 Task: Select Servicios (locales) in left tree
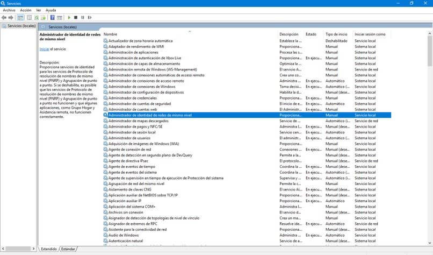click(x=21, y=26)
